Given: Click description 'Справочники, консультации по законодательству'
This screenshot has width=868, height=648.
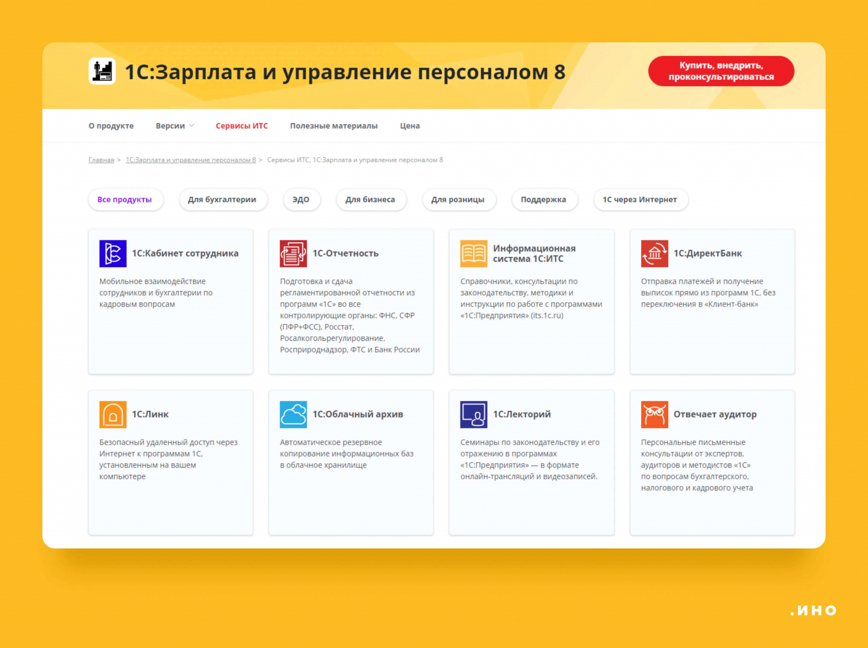Looking at the screenshot, I should click(x=531, y=298).
